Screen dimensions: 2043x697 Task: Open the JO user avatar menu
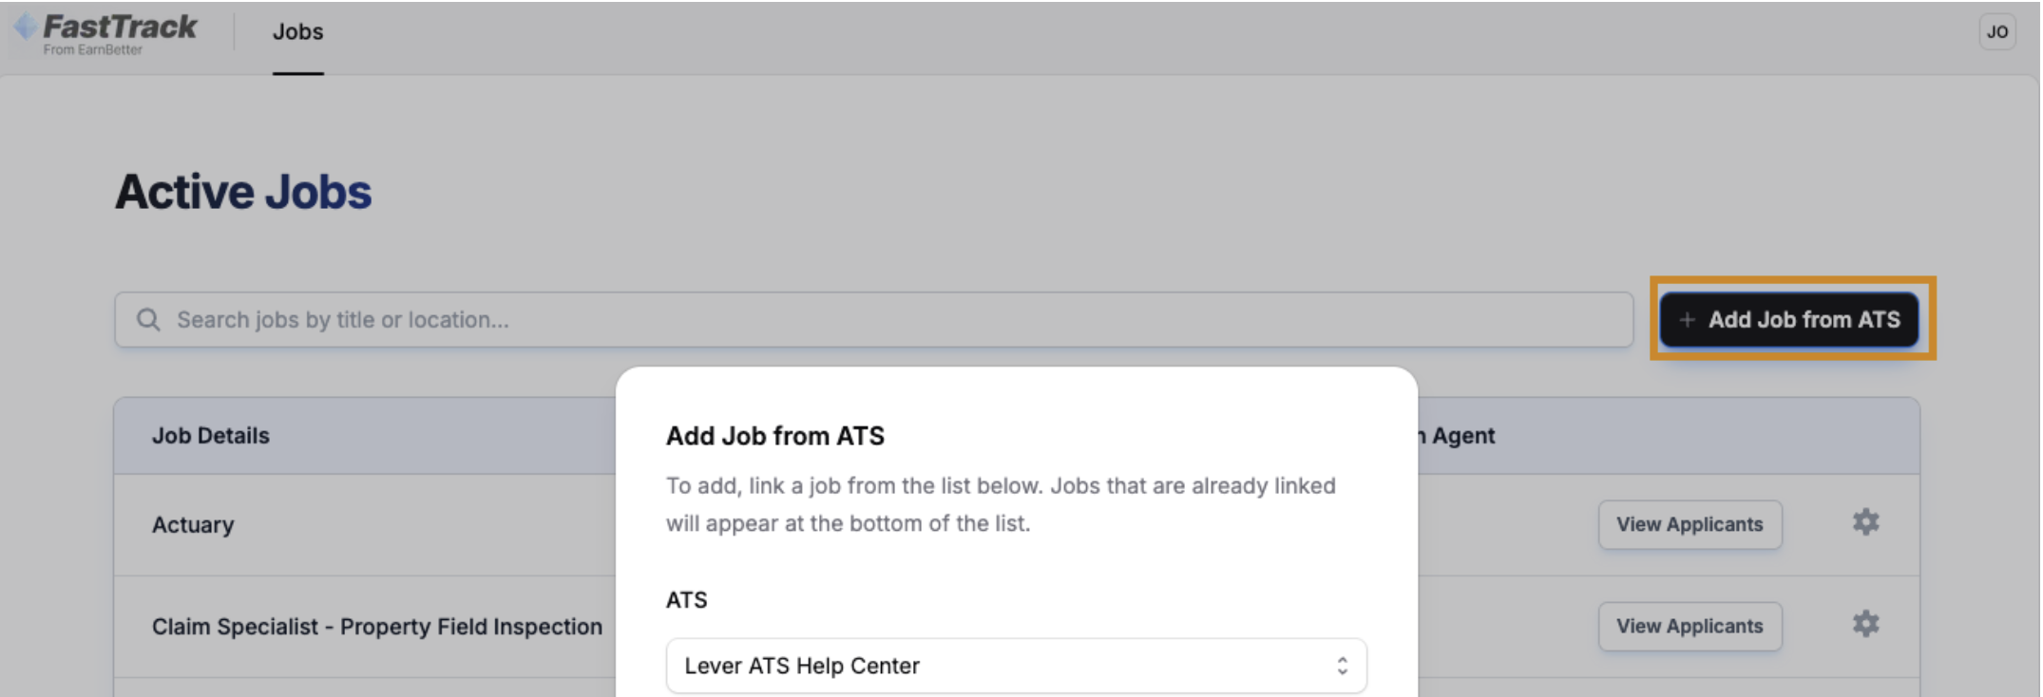tap(1996, 31)
